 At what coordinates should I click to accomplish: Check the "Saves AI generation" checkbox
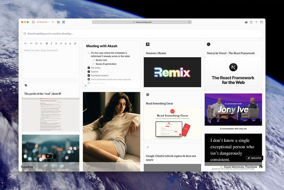click(93, 64)
